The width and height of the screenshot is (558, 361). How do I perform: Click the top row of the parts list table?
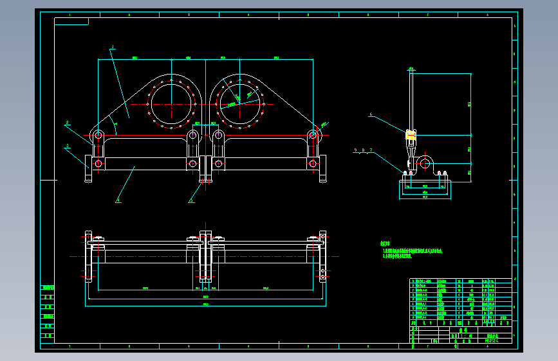coord(461,281)
